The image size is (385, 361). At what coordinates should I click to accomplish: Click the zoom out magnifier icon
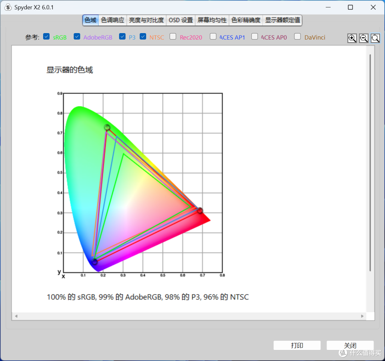click(x=364, y=38)
